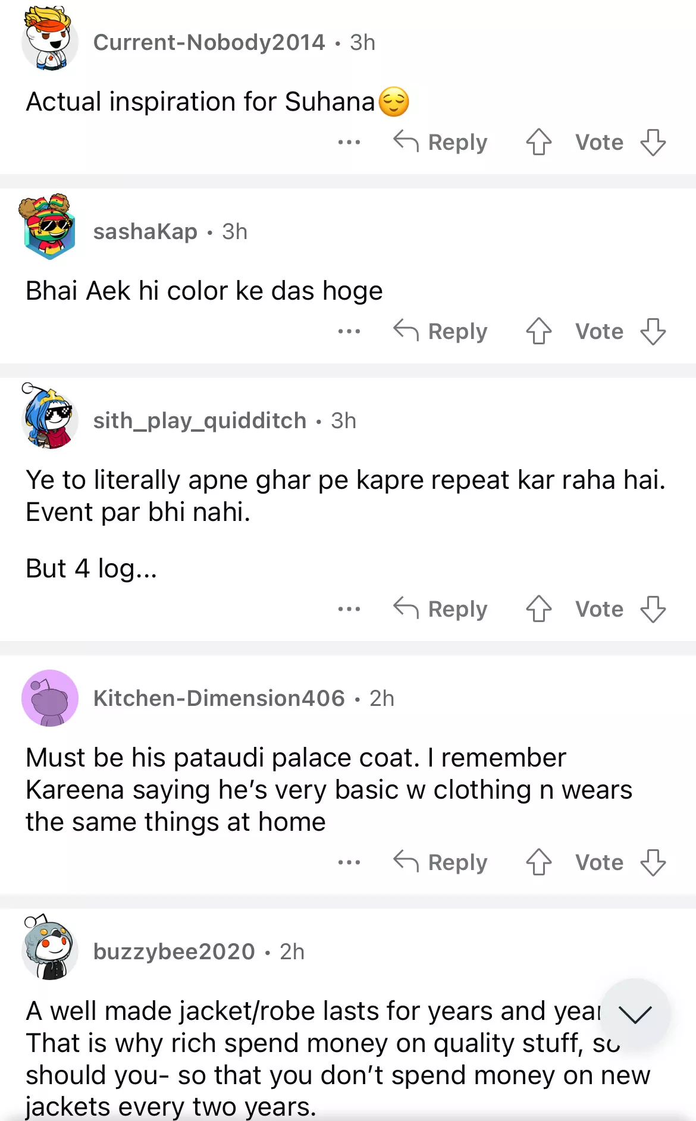696x1121 pixels.
Task: Tap Kitchen-Dimension406's purple avatar
Action: (x=50, y=699)
